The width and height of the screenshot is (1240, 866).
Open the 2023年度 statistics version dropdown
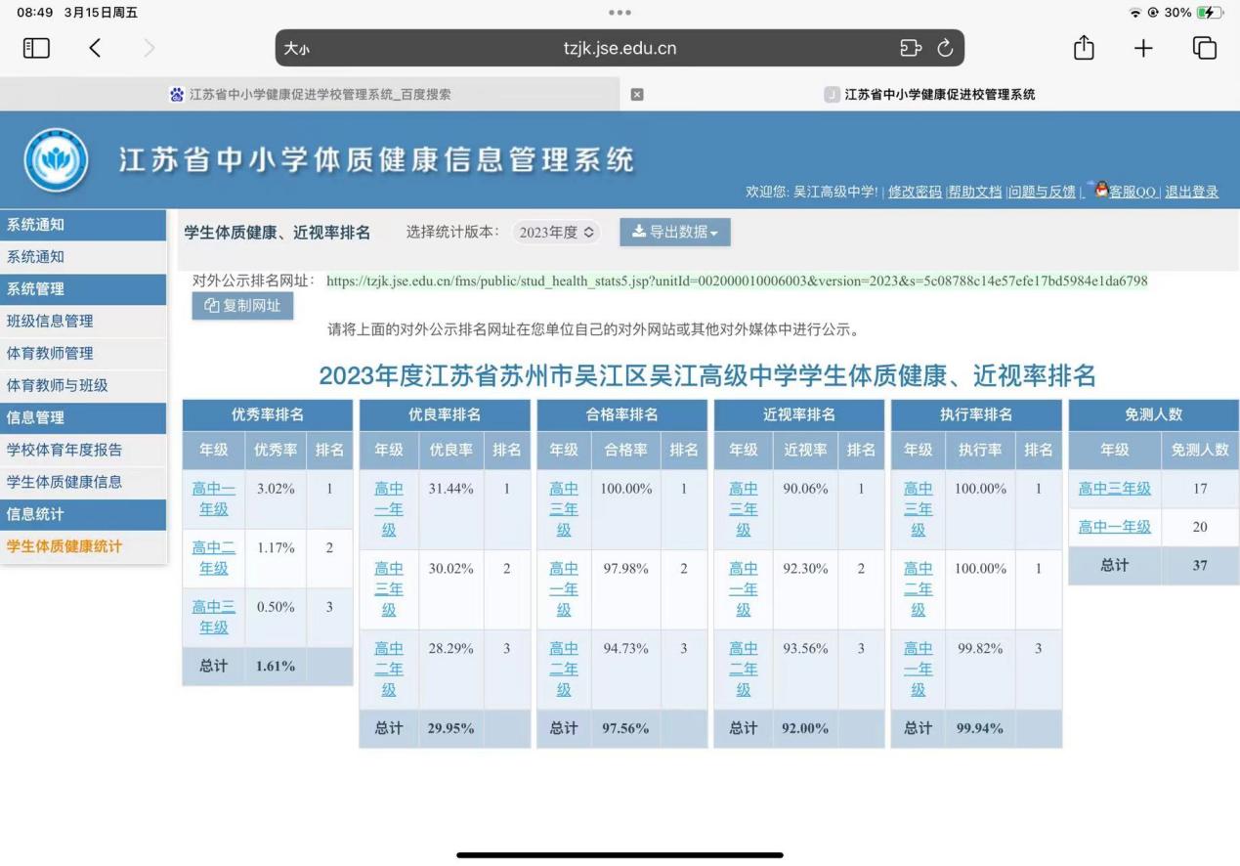click(556, 233)
